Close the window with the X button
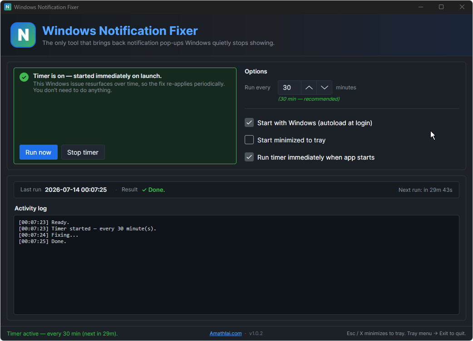 coord(462,7)
